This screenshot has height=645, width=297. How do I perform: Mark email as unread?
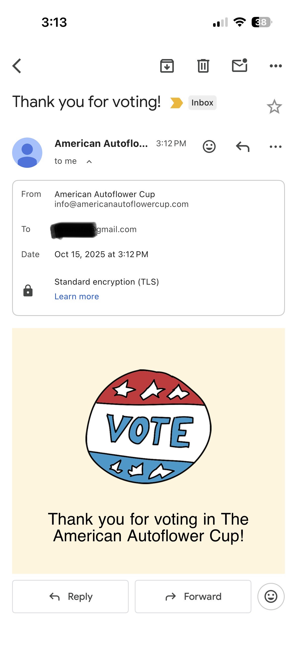click(239, 66)
